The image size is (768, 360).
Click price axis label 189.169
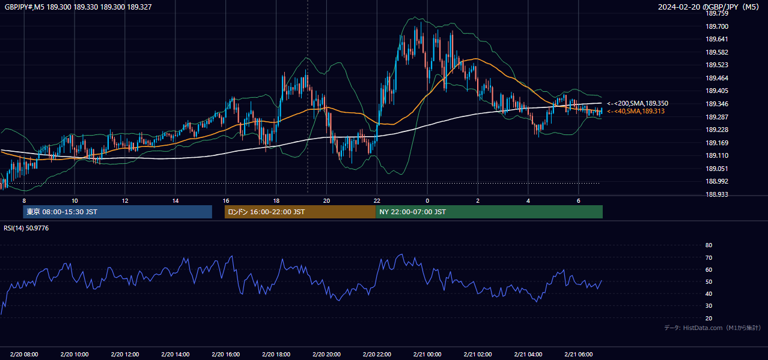point(716,143)
